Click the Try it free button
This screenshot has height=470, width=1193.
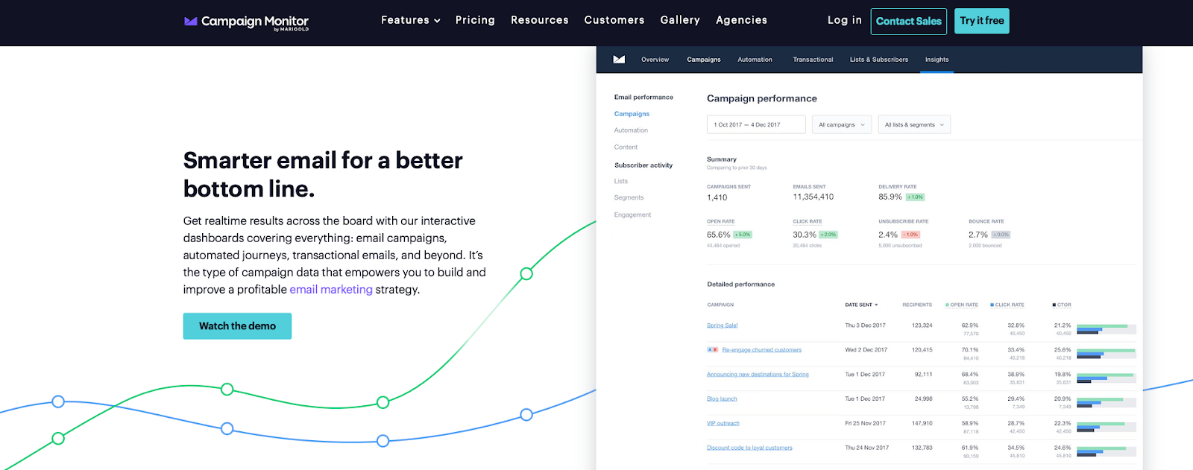[981, 21]
